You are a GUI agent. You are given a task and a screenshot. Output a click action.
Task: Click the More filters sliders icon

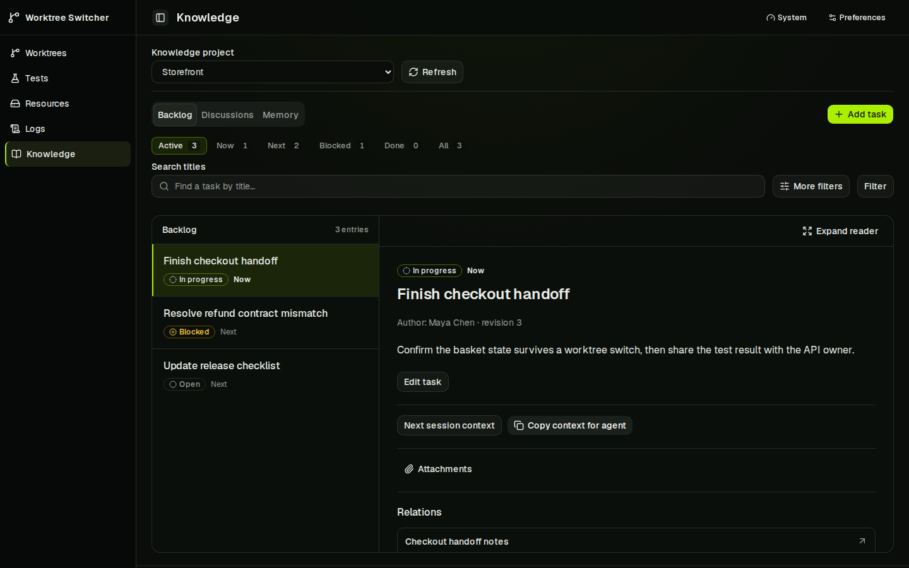785,186
